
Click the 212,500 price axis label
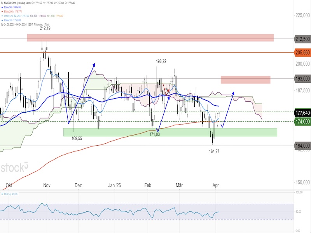[302, 39]
